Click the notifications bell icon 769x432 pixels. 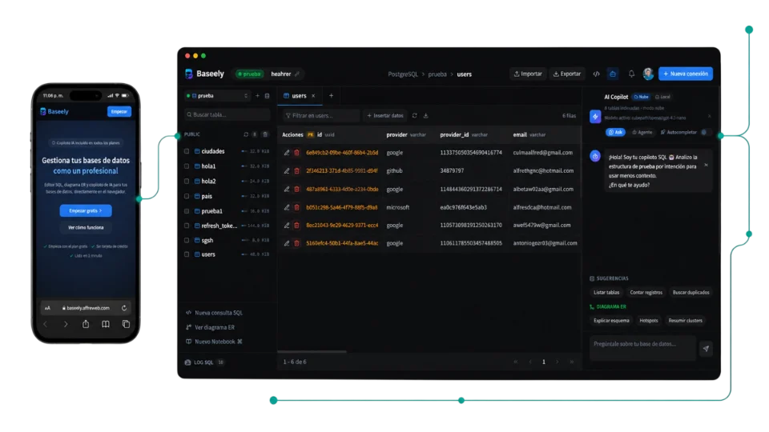coord(631,74)
